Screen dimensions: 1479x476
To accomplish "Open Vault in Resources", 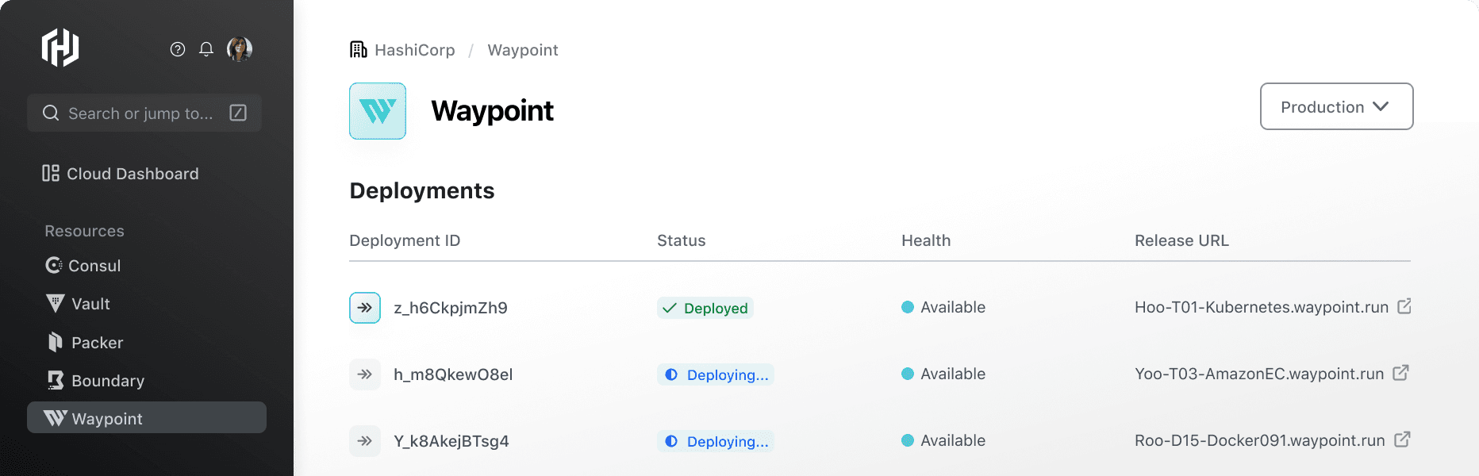I will 78,304.
